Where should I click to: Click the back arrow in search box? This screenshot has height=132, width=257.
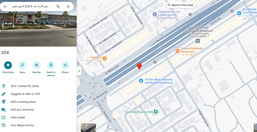(x=5, y=7)
